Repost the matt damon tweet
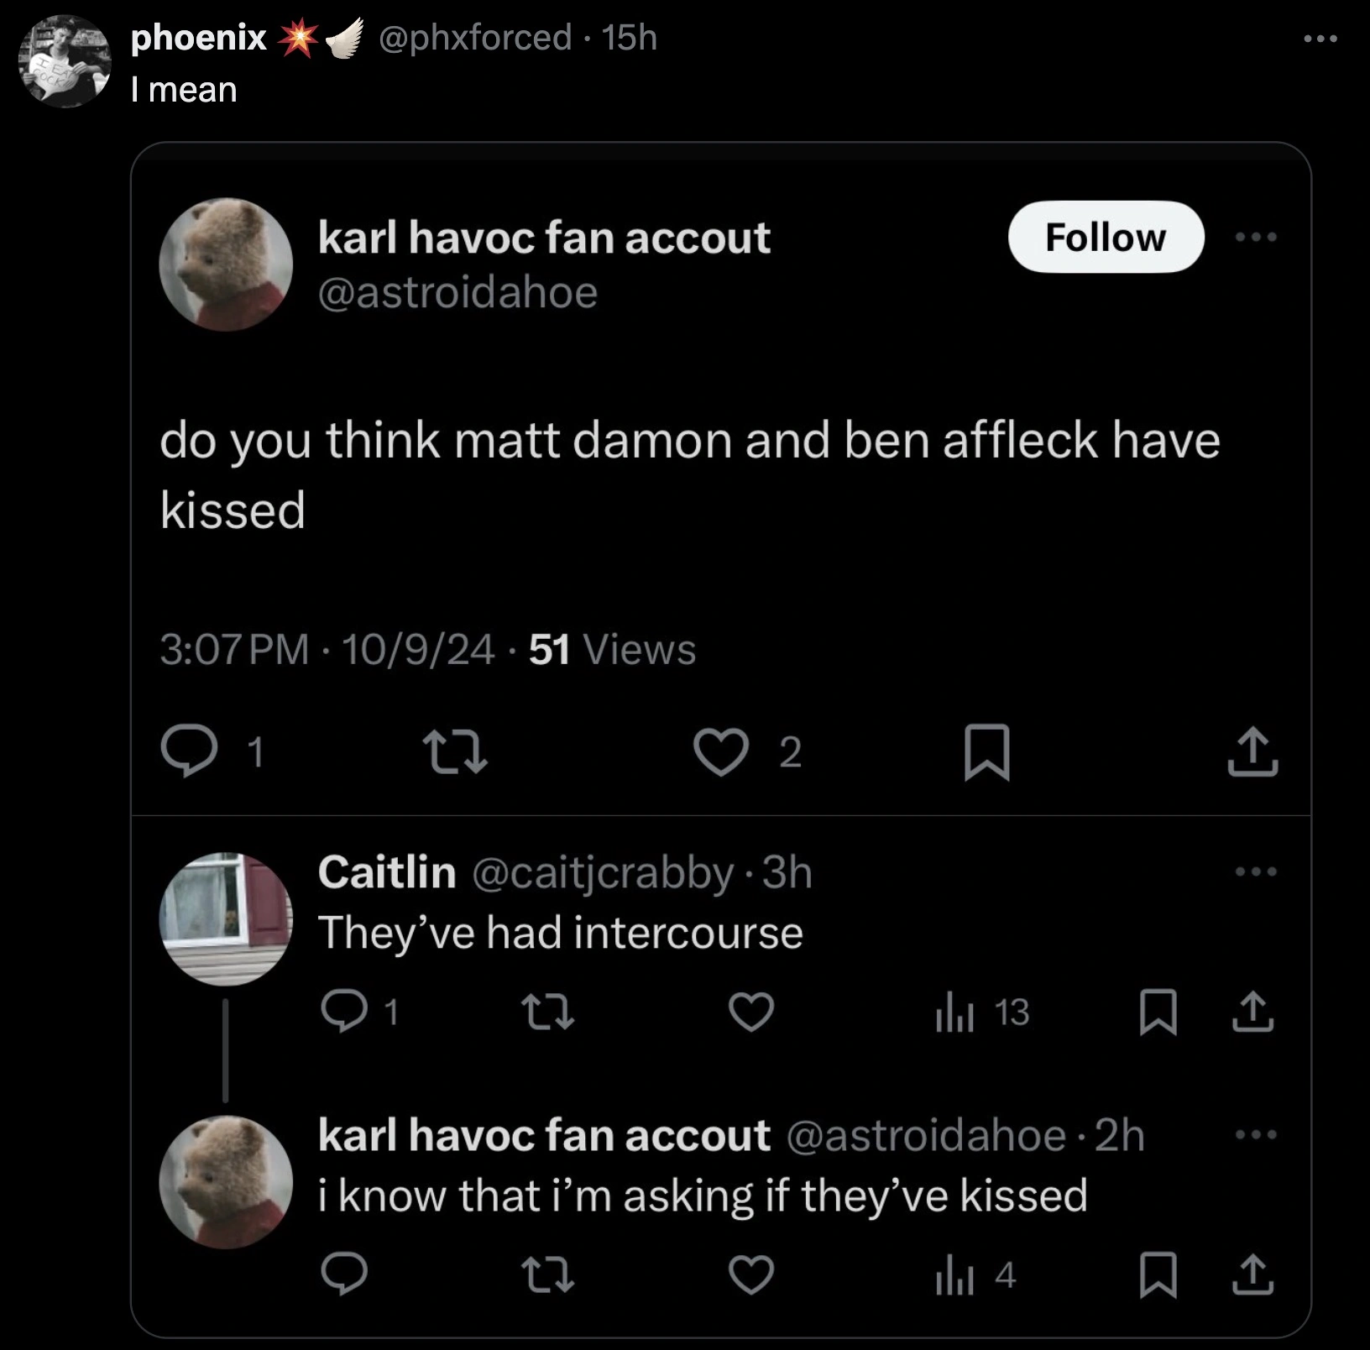Screen dimensions: 1370x1350 [x=454, y=751]
